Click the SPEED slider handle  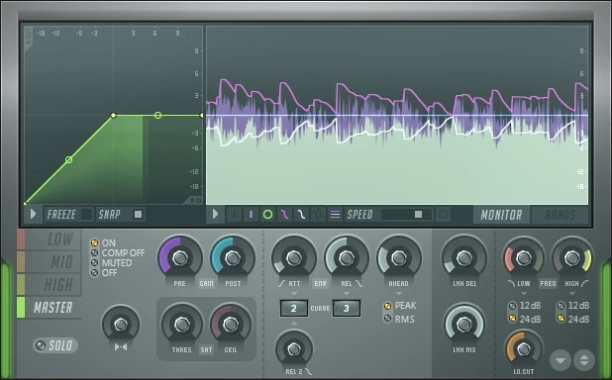click(x=419, y=214)
